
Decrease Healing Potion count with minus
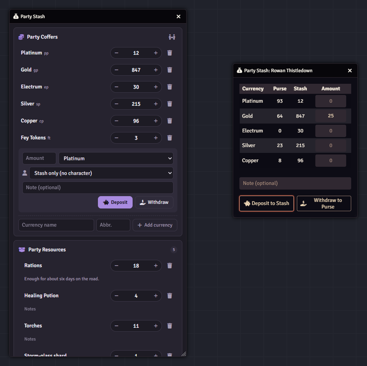[x=116, y=296]
